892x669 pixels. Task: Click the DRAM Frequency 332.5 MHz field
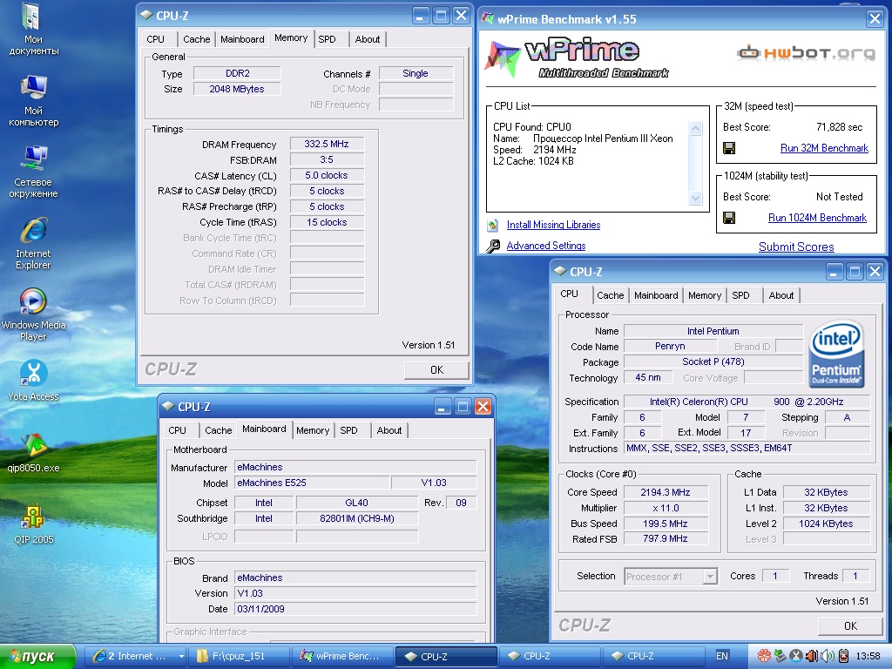tap(327, 145)
